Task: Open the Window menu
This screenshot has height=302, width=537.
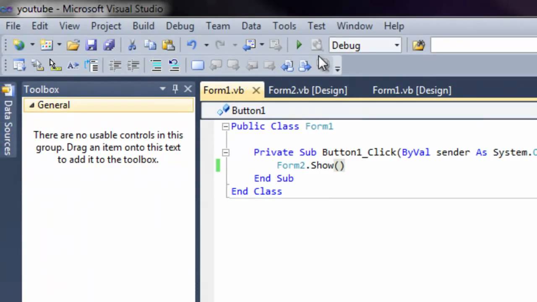Action: (355, 26)
